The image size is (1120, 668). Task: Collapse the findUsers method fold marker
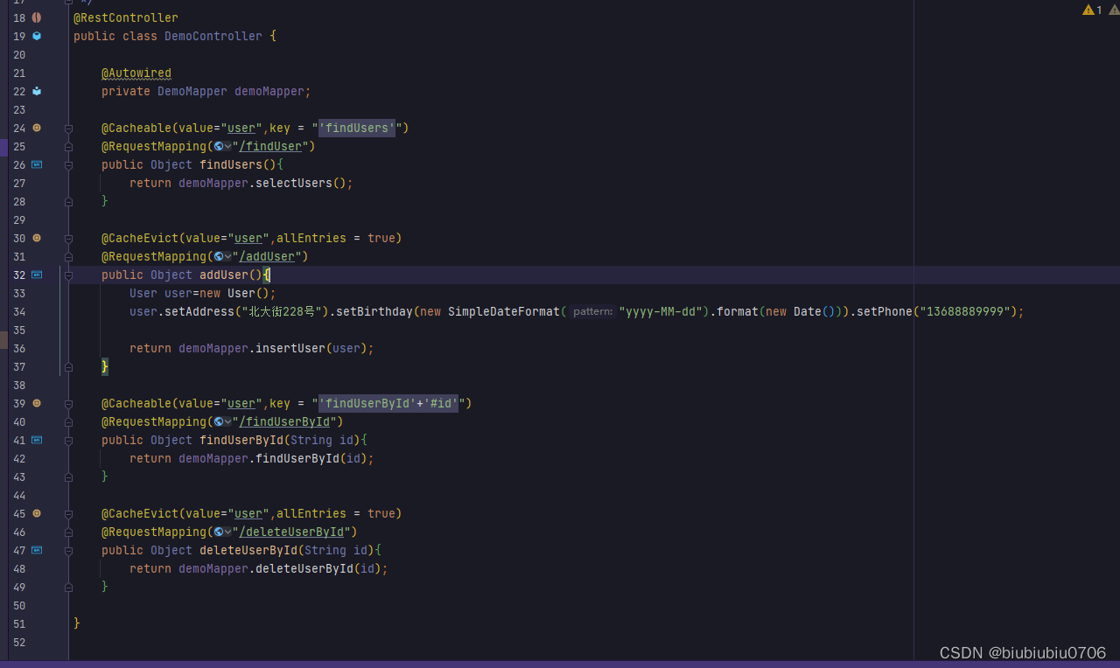(68, 164)
